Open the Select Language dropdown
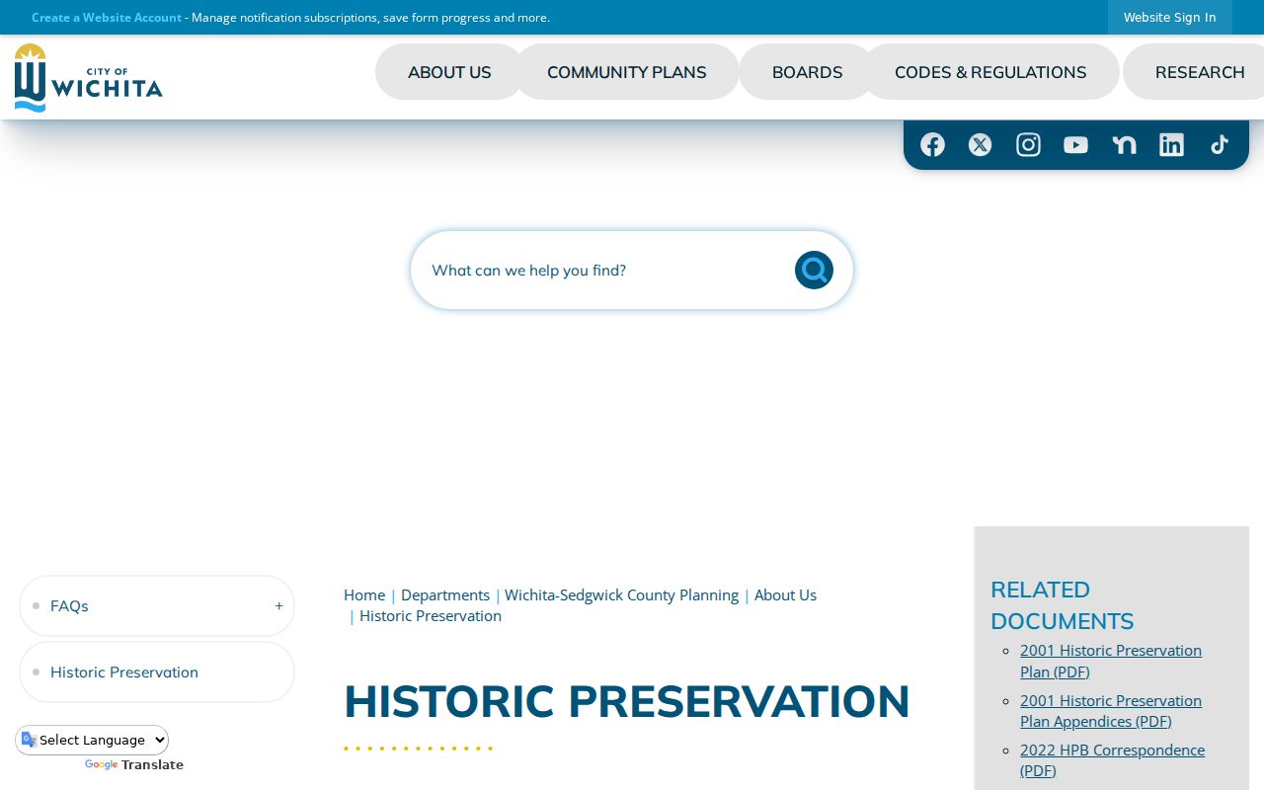 click(x=93, y=740)
